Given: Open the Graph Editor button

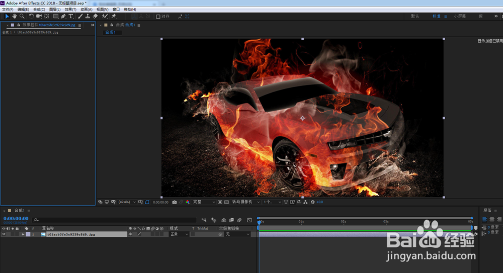Looking at the screenshot, I should [249, 220].
